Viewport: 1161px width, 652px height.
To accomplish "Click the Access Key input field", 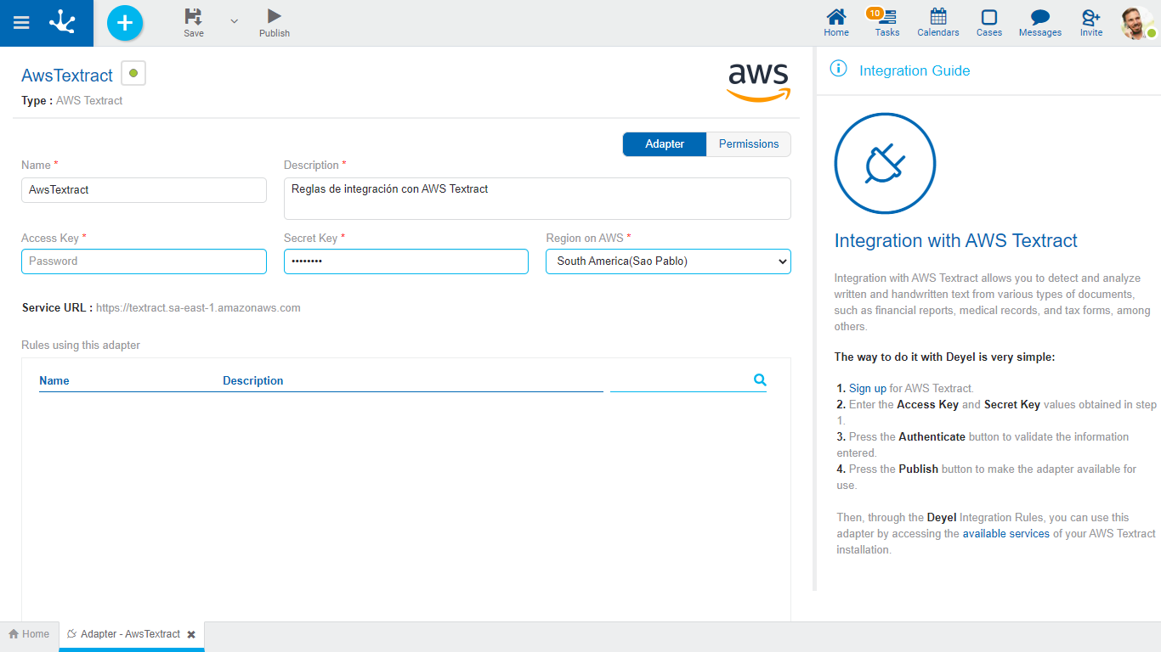I will tap(144, 261).
